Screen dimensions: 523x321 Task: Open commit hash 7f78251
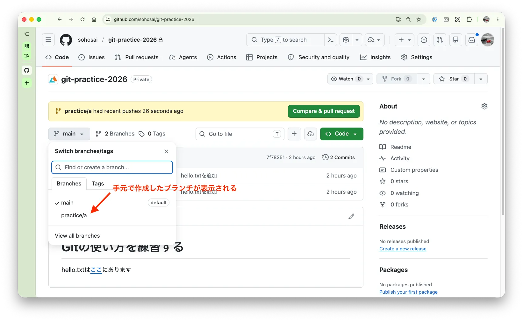tap(276, 157)
